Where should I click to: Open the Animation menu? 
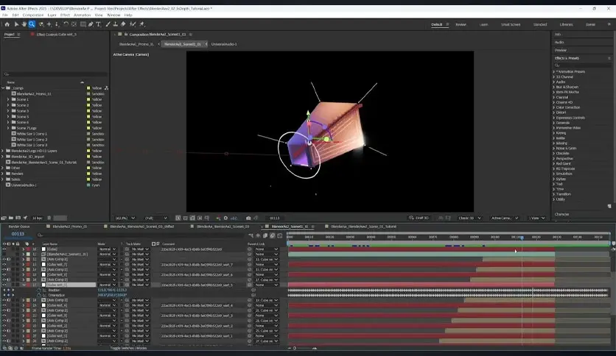82,15
